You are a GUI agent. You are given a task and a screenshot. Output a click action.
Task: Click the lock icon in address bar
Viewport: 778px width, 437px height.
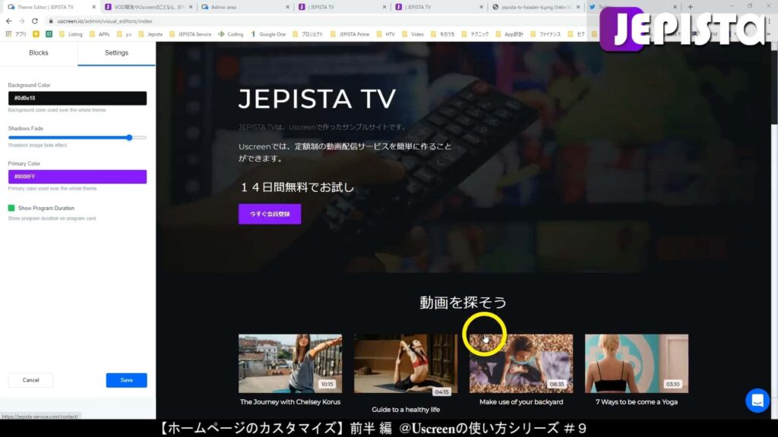click(51, 21)
